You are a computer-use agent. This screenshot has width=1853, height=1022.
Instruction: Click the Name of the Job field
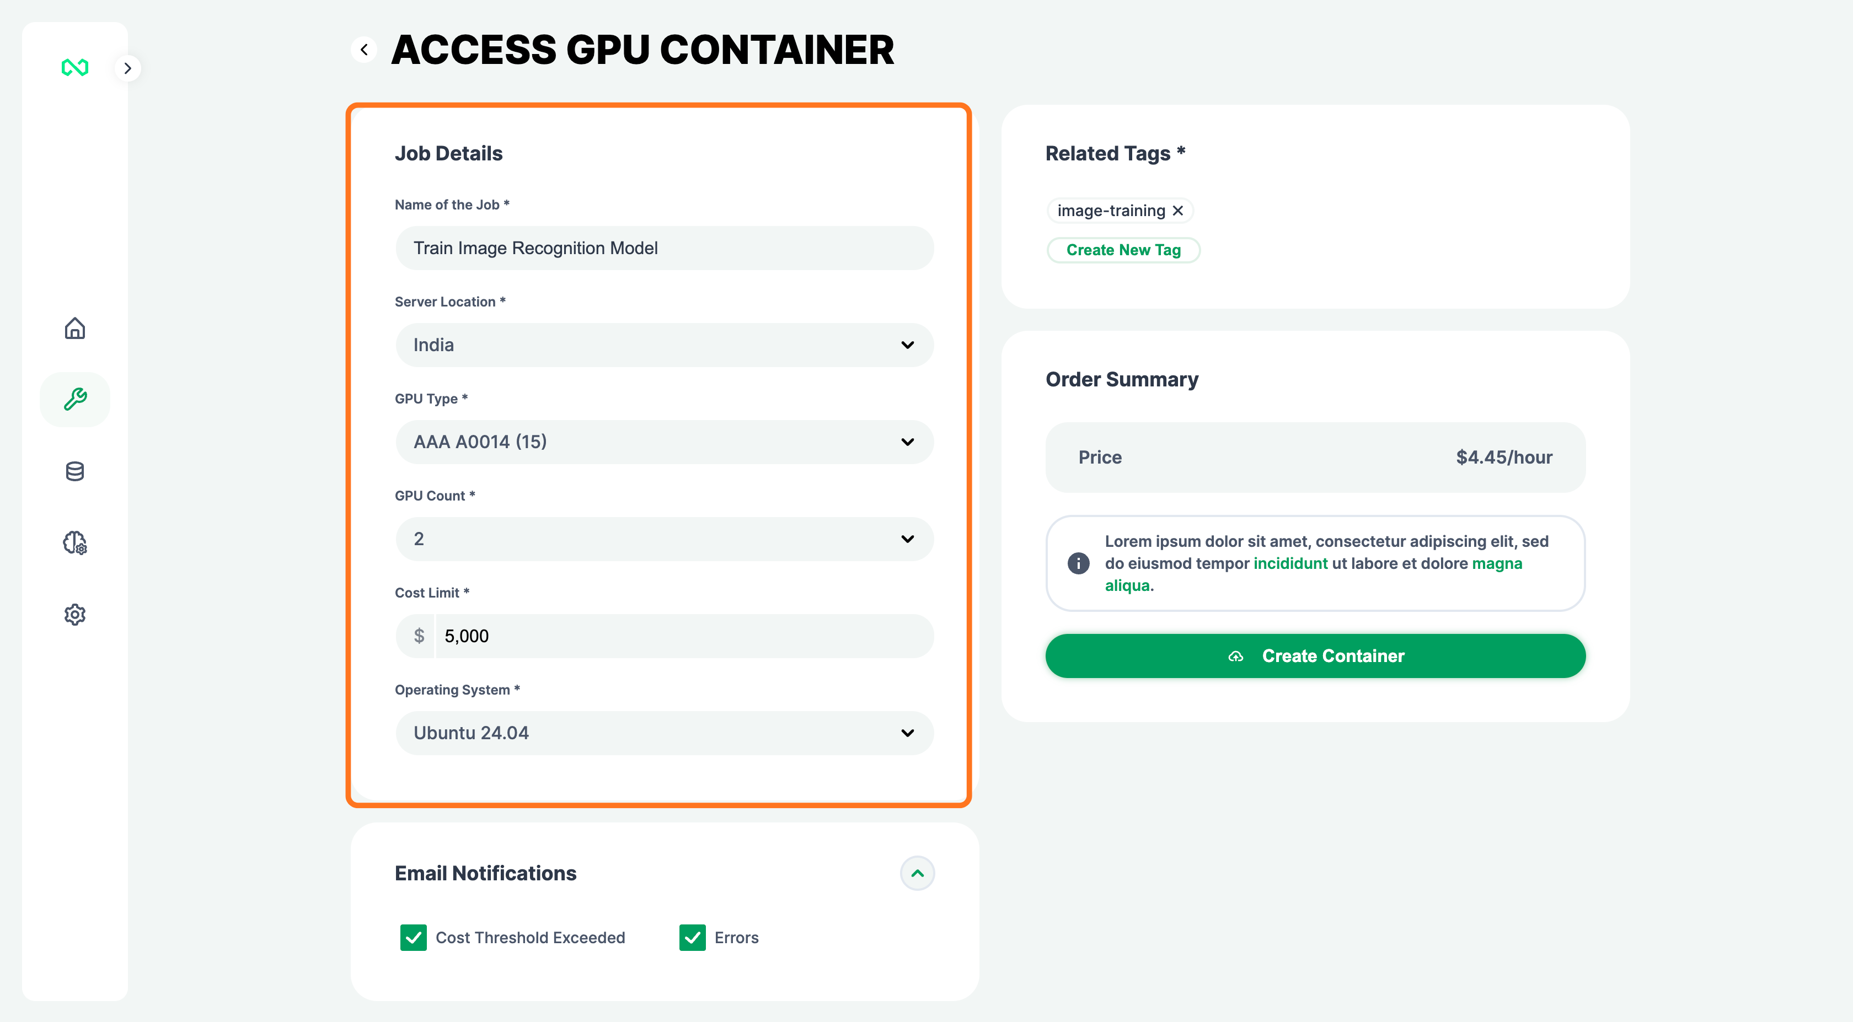point(664,248)
